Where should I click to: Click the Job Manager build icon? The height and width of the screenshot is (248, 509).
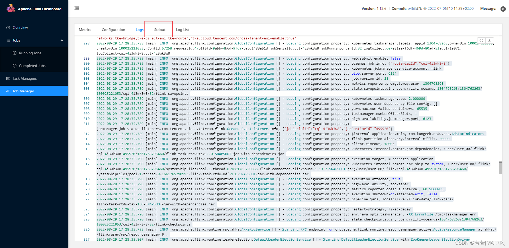8,91
